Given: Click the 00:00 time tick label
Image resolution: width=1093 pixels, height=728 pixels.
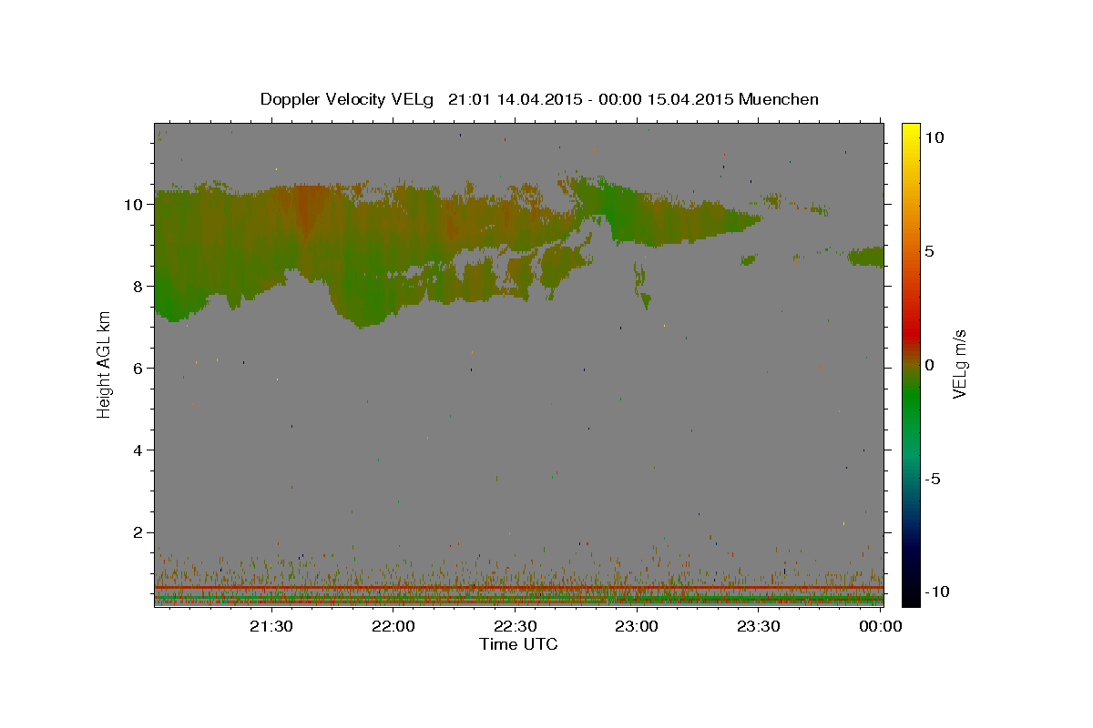Looking at the screenshot, I should pos(879,626).
